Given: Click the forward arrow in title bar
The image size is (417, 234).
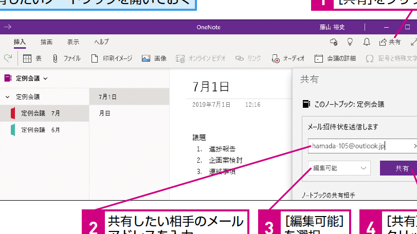Looking at the screenshot, I should click(8, 27).
